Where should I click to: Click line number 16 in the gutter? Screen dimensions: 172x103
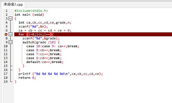pos(6,70)
